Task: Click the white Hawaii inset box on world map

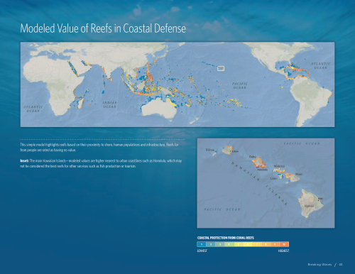Action: pos(221,69)
